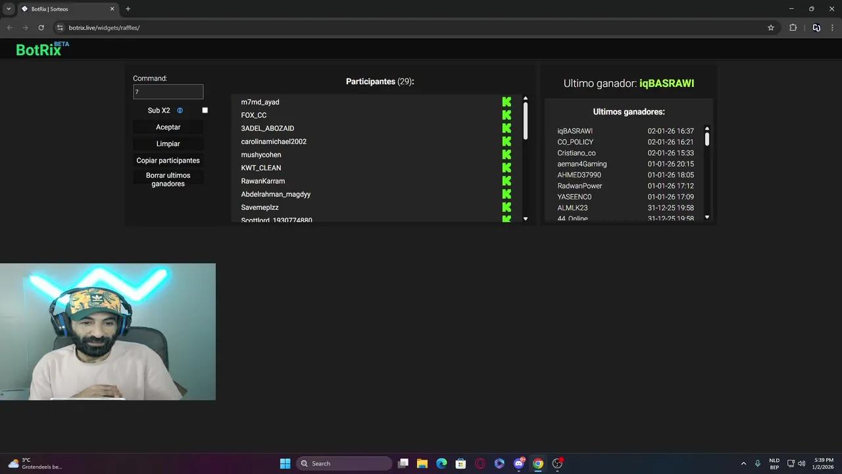842x474 pixels.
Task: Click winner AHMED37990 in winners list
Action: (x=579, y=175)
